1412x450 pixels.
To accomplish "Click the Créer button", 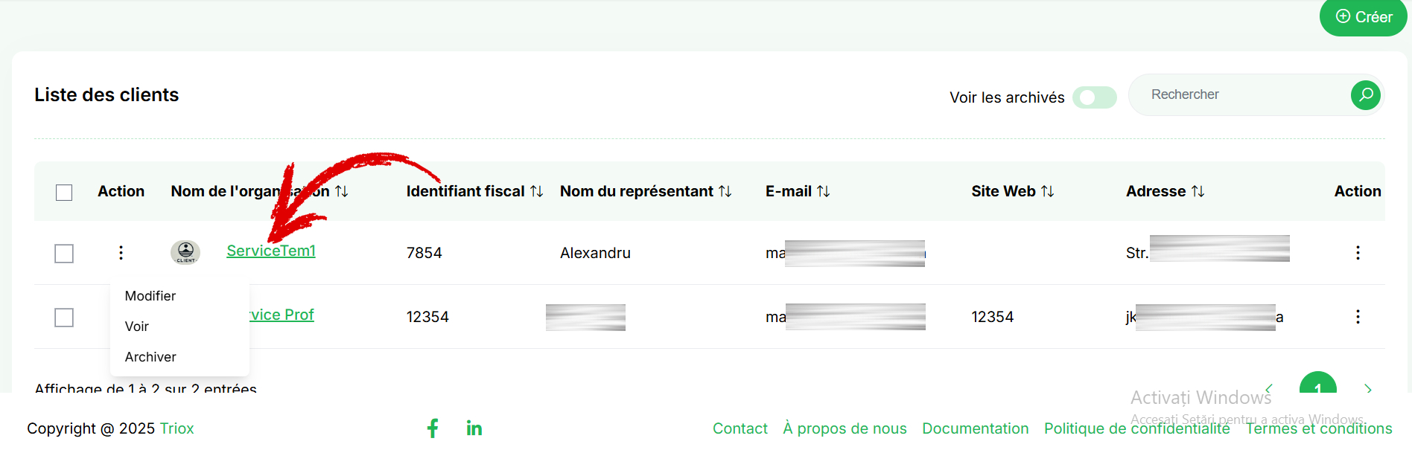I will point(1363,17).
